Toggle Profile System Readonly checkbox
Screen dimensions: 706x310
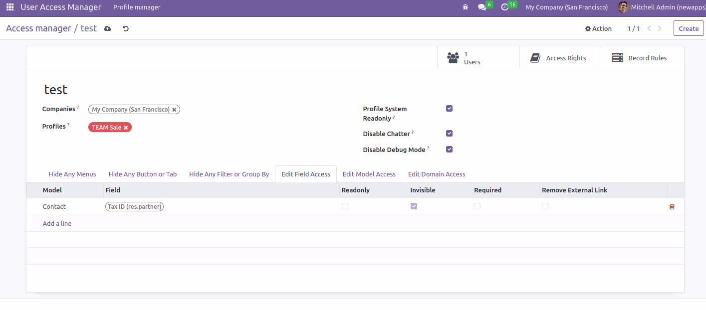click(x=449, y=109)
